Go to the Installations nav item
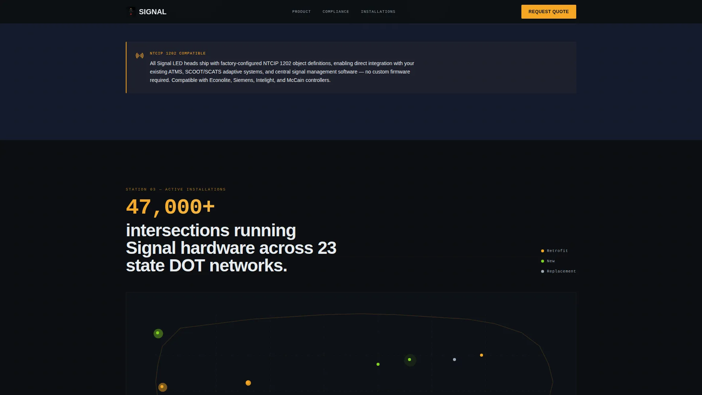This screenshot has width=702, height=395. point(378,12)
